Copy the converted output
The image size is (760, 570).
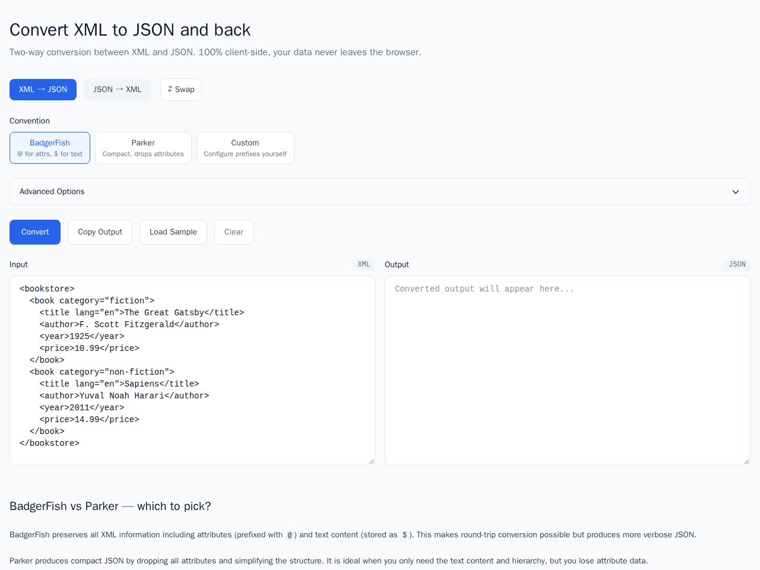pyautogui.click(x=100, y=232)
